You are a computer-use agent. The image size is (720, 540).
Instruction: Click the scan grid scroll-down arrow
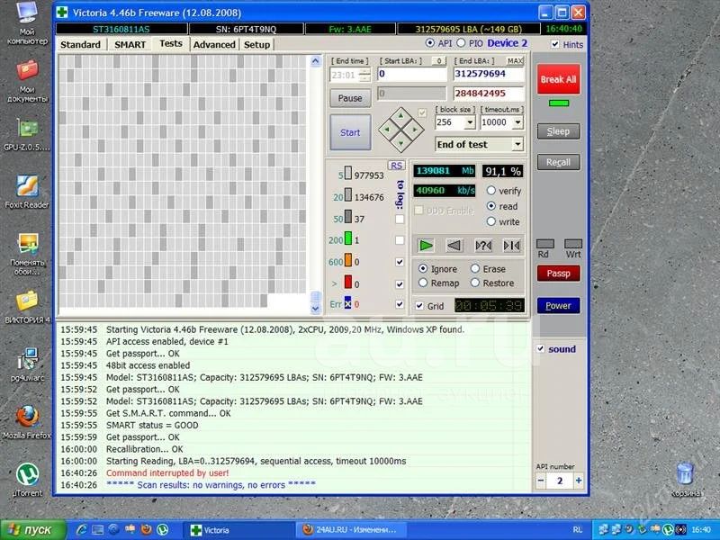point(315,309)
